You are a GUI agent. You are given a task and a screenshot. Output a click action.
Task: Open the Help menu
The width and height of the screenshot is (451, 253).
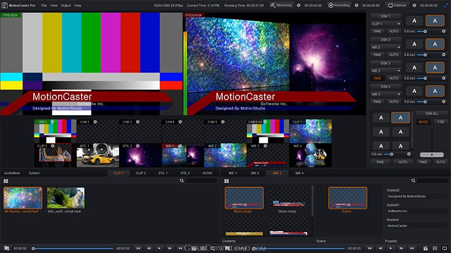tap(78, 6)
